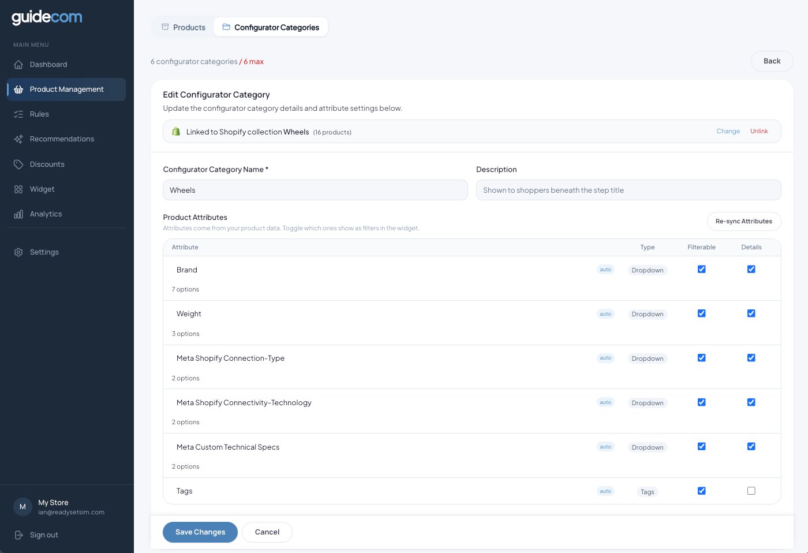Open Settings via the gear icon
The height and width of the screenshot is (553, 808).
18,252
